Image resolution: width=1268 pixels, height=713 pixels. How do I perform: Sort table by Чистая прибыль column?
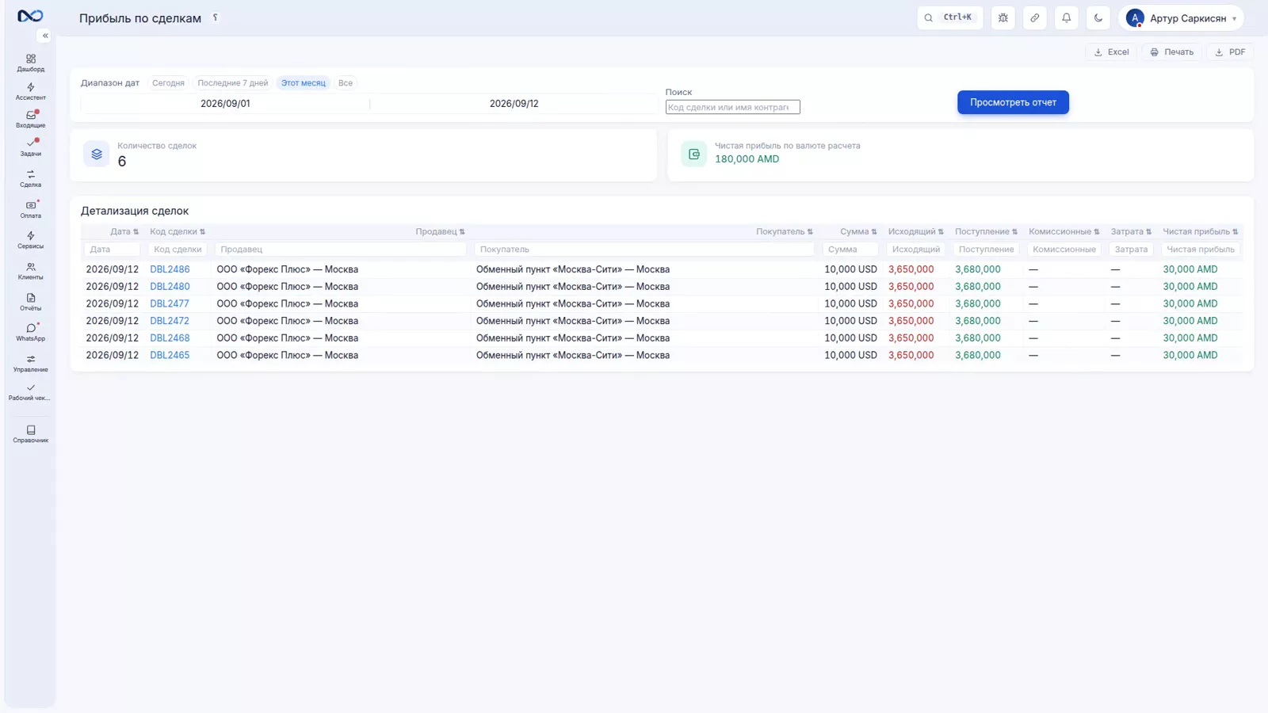pyautogui.click(x=1200, y=231)
